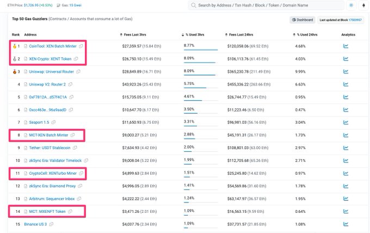Copy address of Tether: USDT Stablecoin

click(75, 148)
